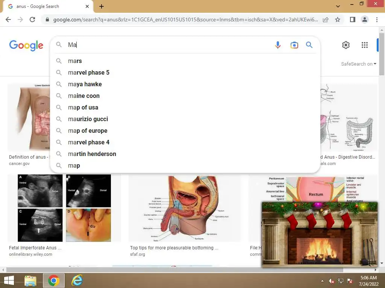Click the network tray icon

pyautogui.click(x=341, y=281)
